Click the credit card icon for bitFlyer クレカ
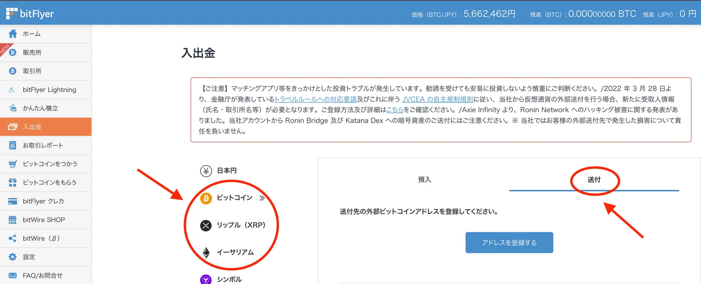 pos(13,201)
